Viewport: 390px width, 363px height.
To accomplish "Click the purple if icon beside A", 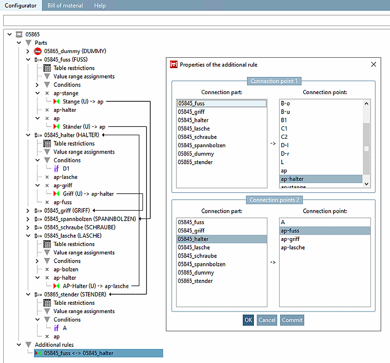I will (x=57, y=328).
